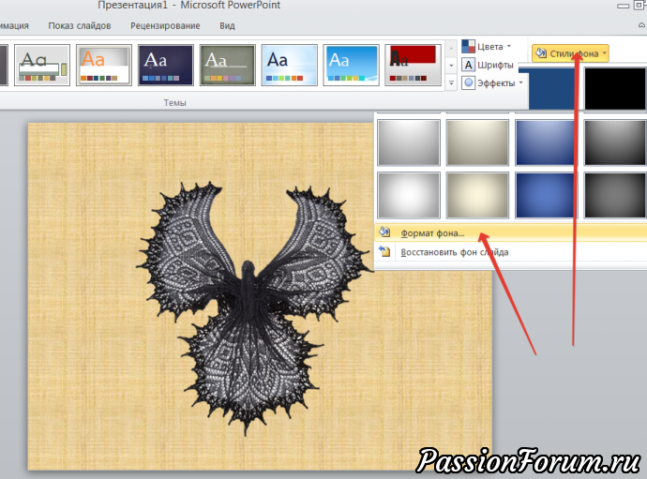This screenshot has width=647, height=479.
Task: Expand the themes gallery with the More arrow
Action: 451,83
